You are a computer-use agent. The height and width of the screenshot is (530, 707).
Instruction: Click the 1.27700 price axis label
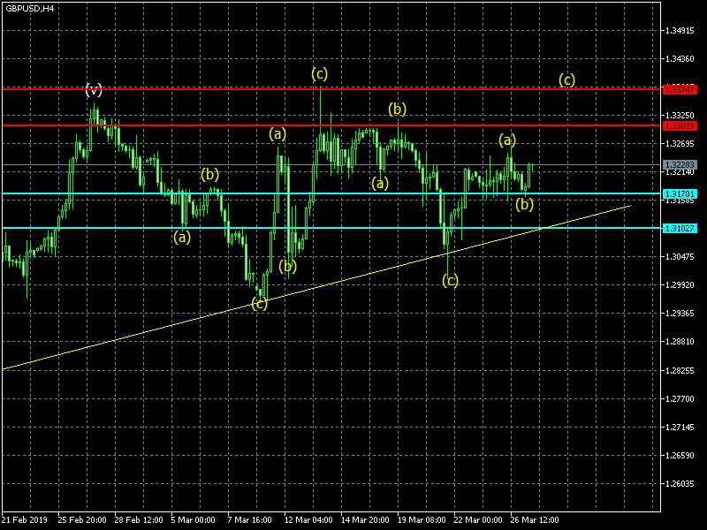tap(680, 399)
